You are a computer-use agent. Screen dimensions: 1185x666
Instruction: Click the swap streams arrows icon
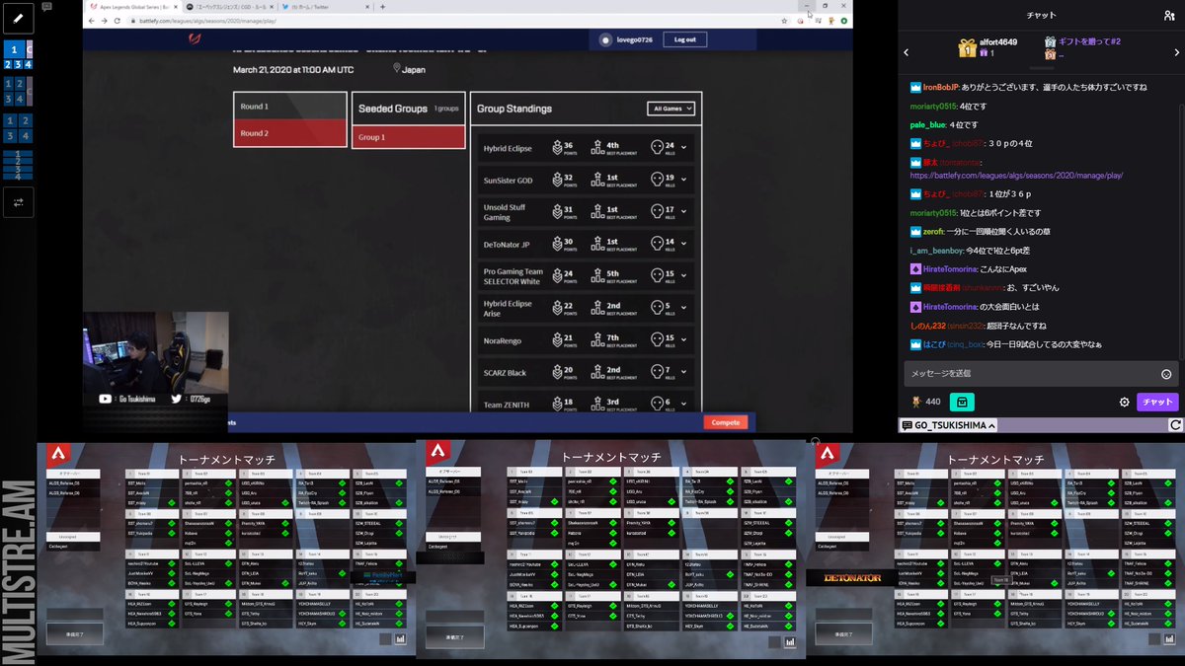click(x=18, y=202)
